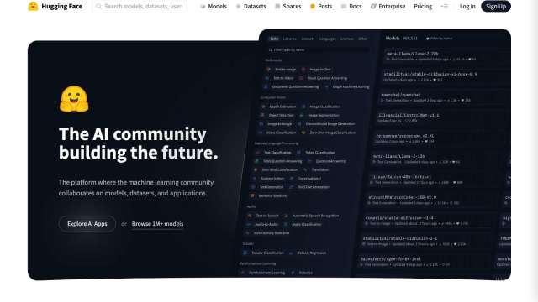
Task: Switch to the Libraries tab in preview
Action: pyautogui.click(x=289, y=39)
